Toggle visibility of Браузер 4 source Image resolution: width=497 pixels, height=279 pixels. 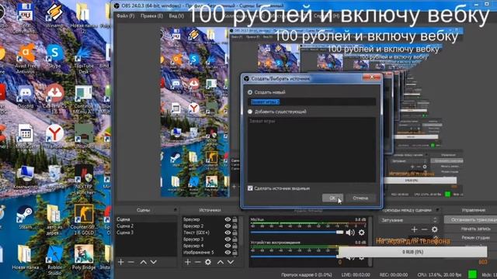(228, 246)
